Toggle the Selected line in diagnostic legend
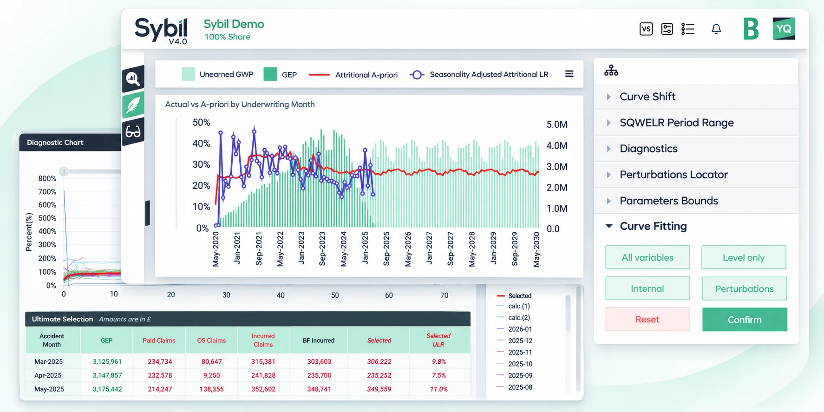This screenshot has width=824, height=412. coord(514,296)
